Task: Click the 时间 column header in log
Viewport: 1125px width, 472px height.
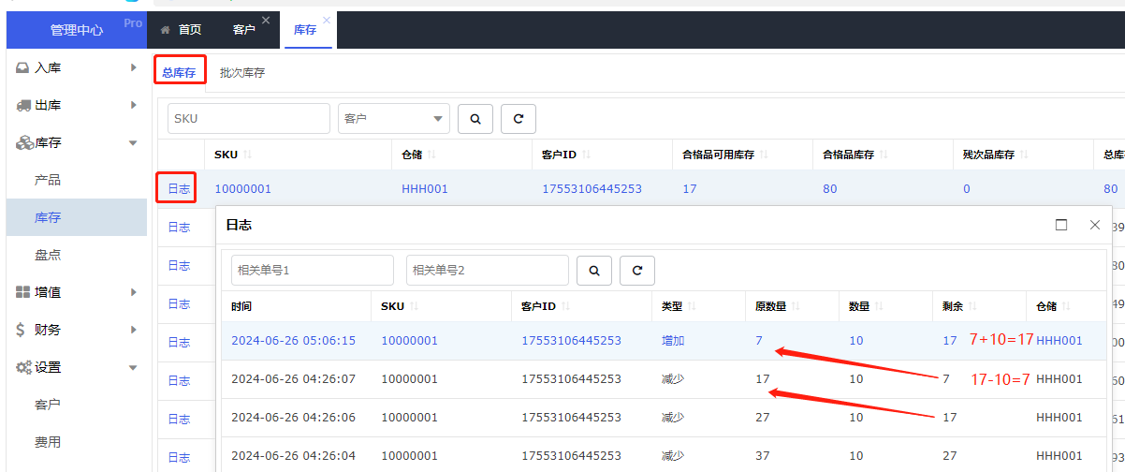Action: pyautogui.click(x=241, y=306)
